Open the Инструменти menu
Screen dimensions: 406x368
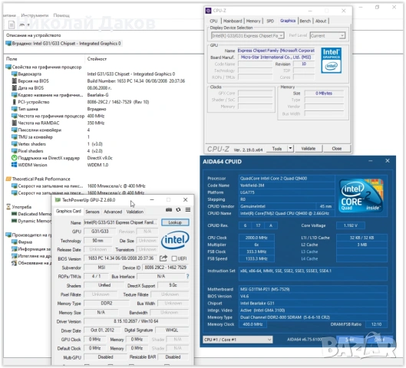(35, 15)
